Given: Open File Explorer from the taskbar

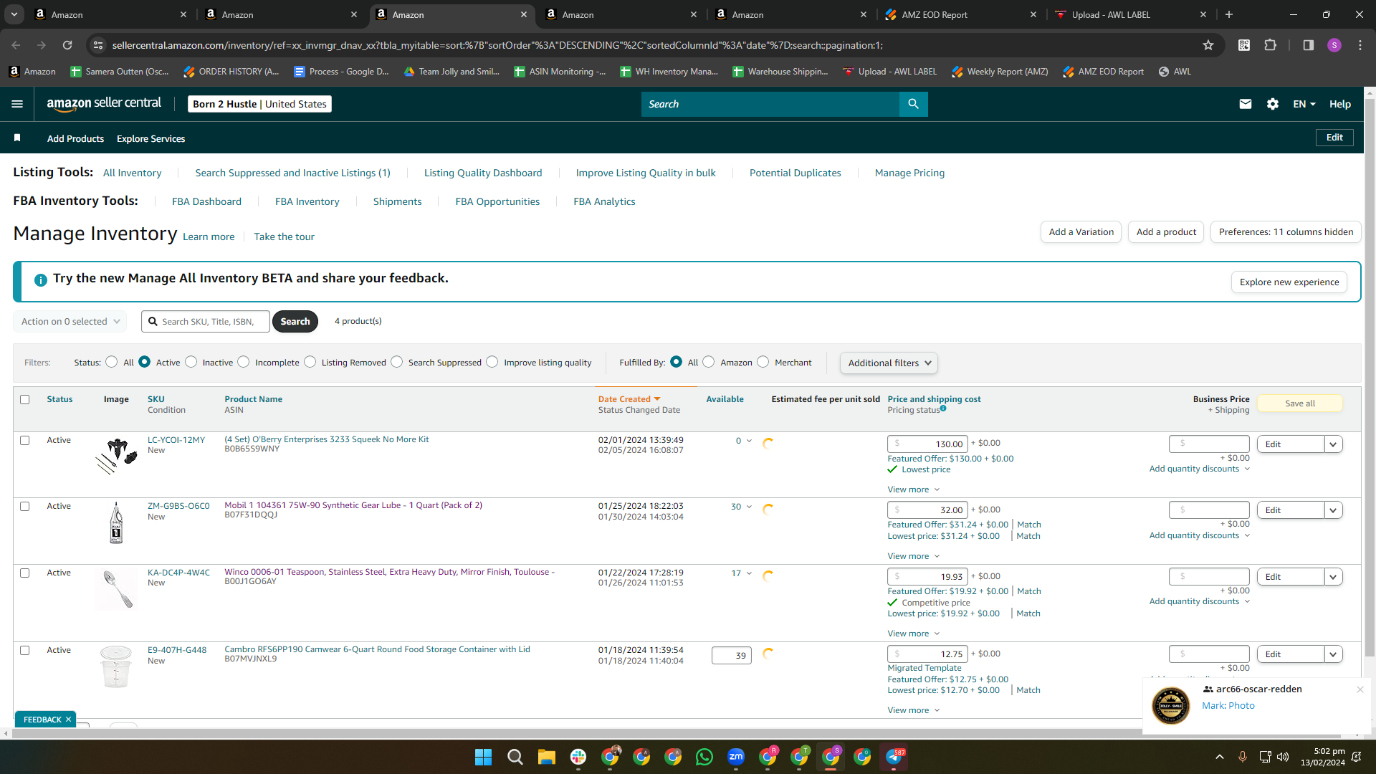Looking at the screenshot, I should (547, 757).
